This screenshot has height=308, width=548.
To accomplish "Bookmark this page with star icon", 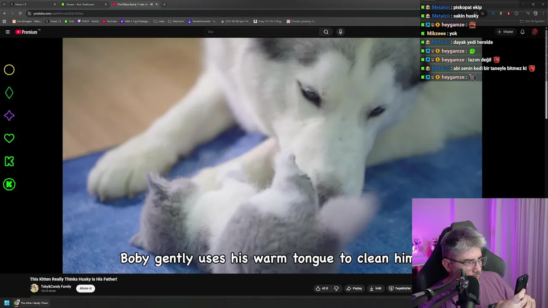I will coord(482,13).
